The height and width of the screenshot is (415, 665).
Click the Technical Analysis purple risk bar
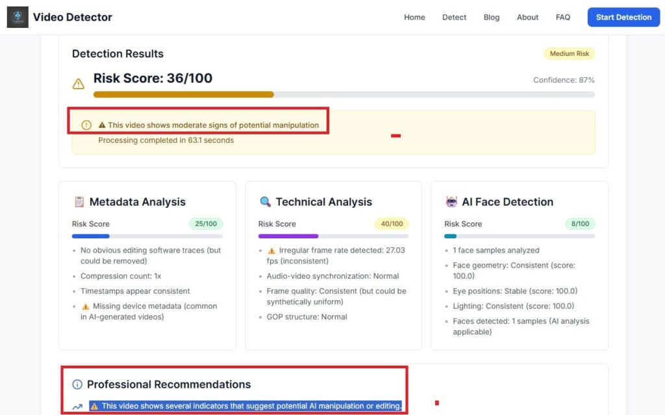click(288, 236)
